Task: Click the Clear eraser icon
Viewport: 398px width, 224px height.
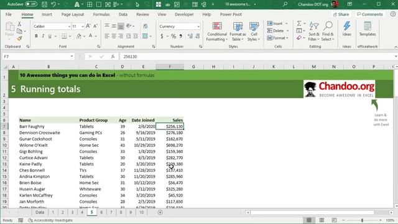Action: pyautogui.click(x=299, y=38)
